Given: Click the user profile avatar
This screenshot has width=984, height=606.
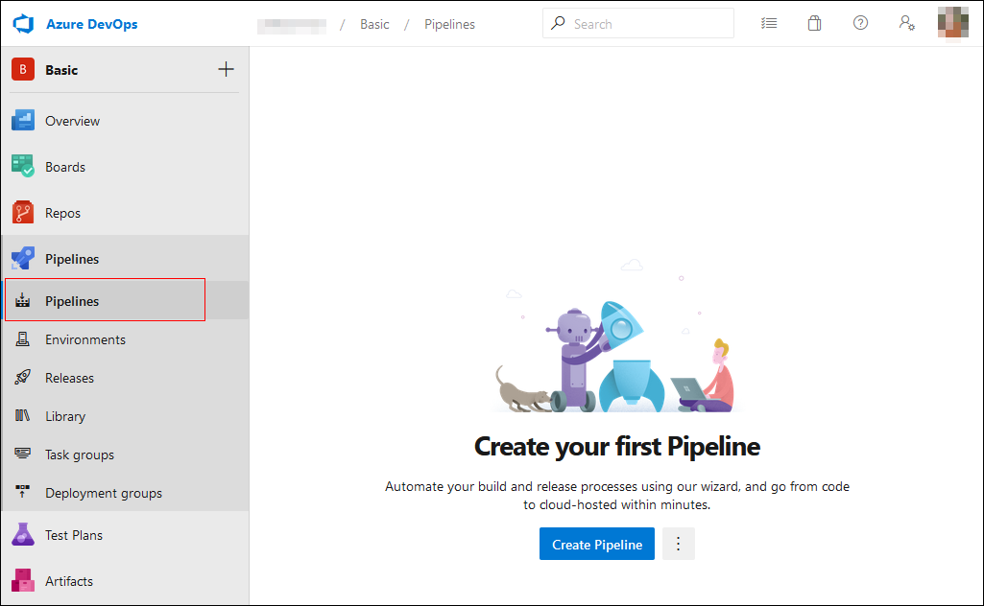Looking at the screenshot, I should pos(952,23).
